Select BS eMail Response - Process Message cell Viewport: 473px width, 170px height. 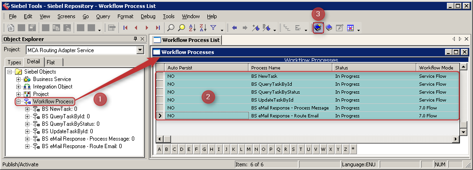tap(290, 108)
